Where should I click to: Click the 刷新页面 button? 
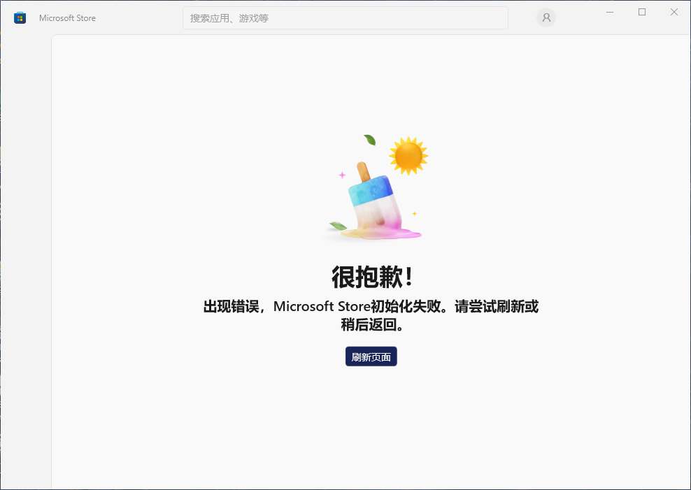371,356
